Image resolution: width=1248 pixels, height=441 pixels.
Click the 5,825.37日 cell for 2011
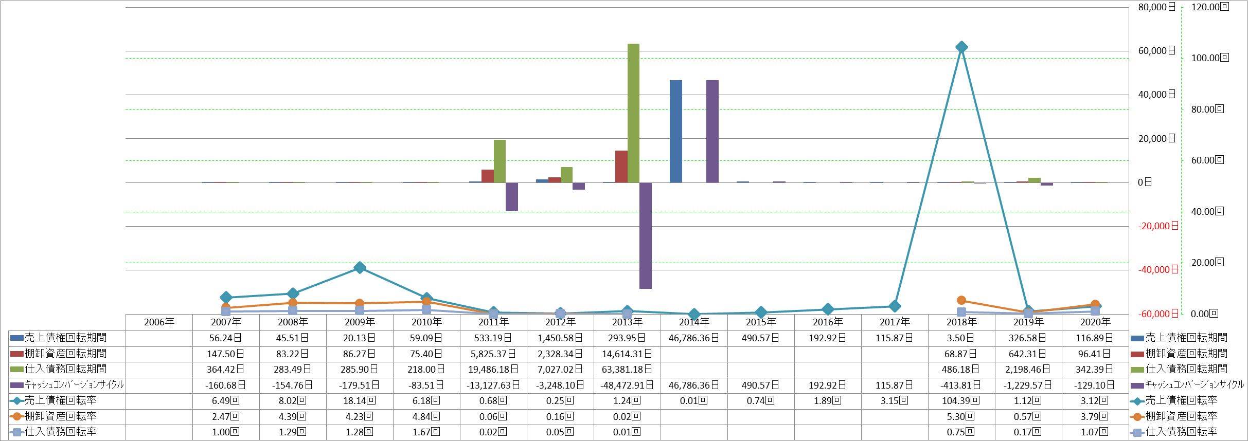(x=493, y=354)
